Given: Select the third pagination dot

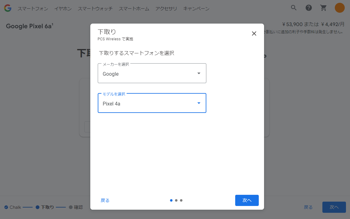Looking at the screenshot, I should pos(181,200).
